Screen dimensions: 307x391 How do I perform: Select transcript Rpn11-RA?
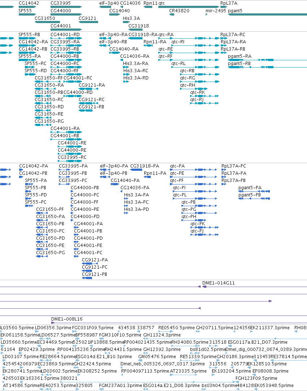coord(155,42)
